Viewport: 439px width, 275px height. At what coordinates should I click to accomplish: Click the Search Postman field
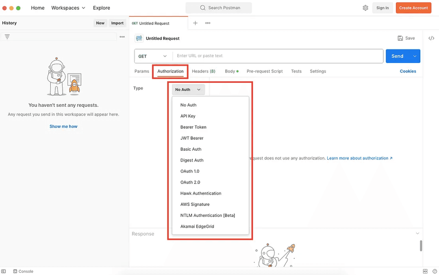click(x=219, y=8)
